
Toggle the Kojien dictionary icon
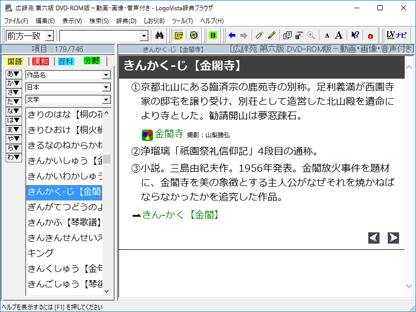pos(179,35)
